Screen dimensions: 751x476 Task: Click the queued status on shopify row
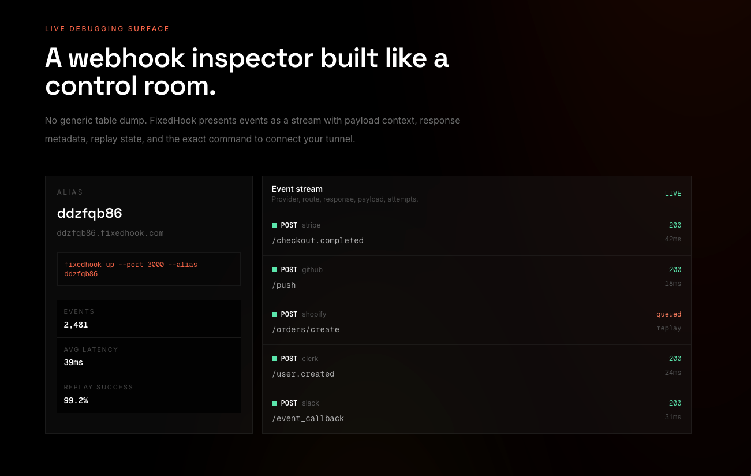[668, 314]
